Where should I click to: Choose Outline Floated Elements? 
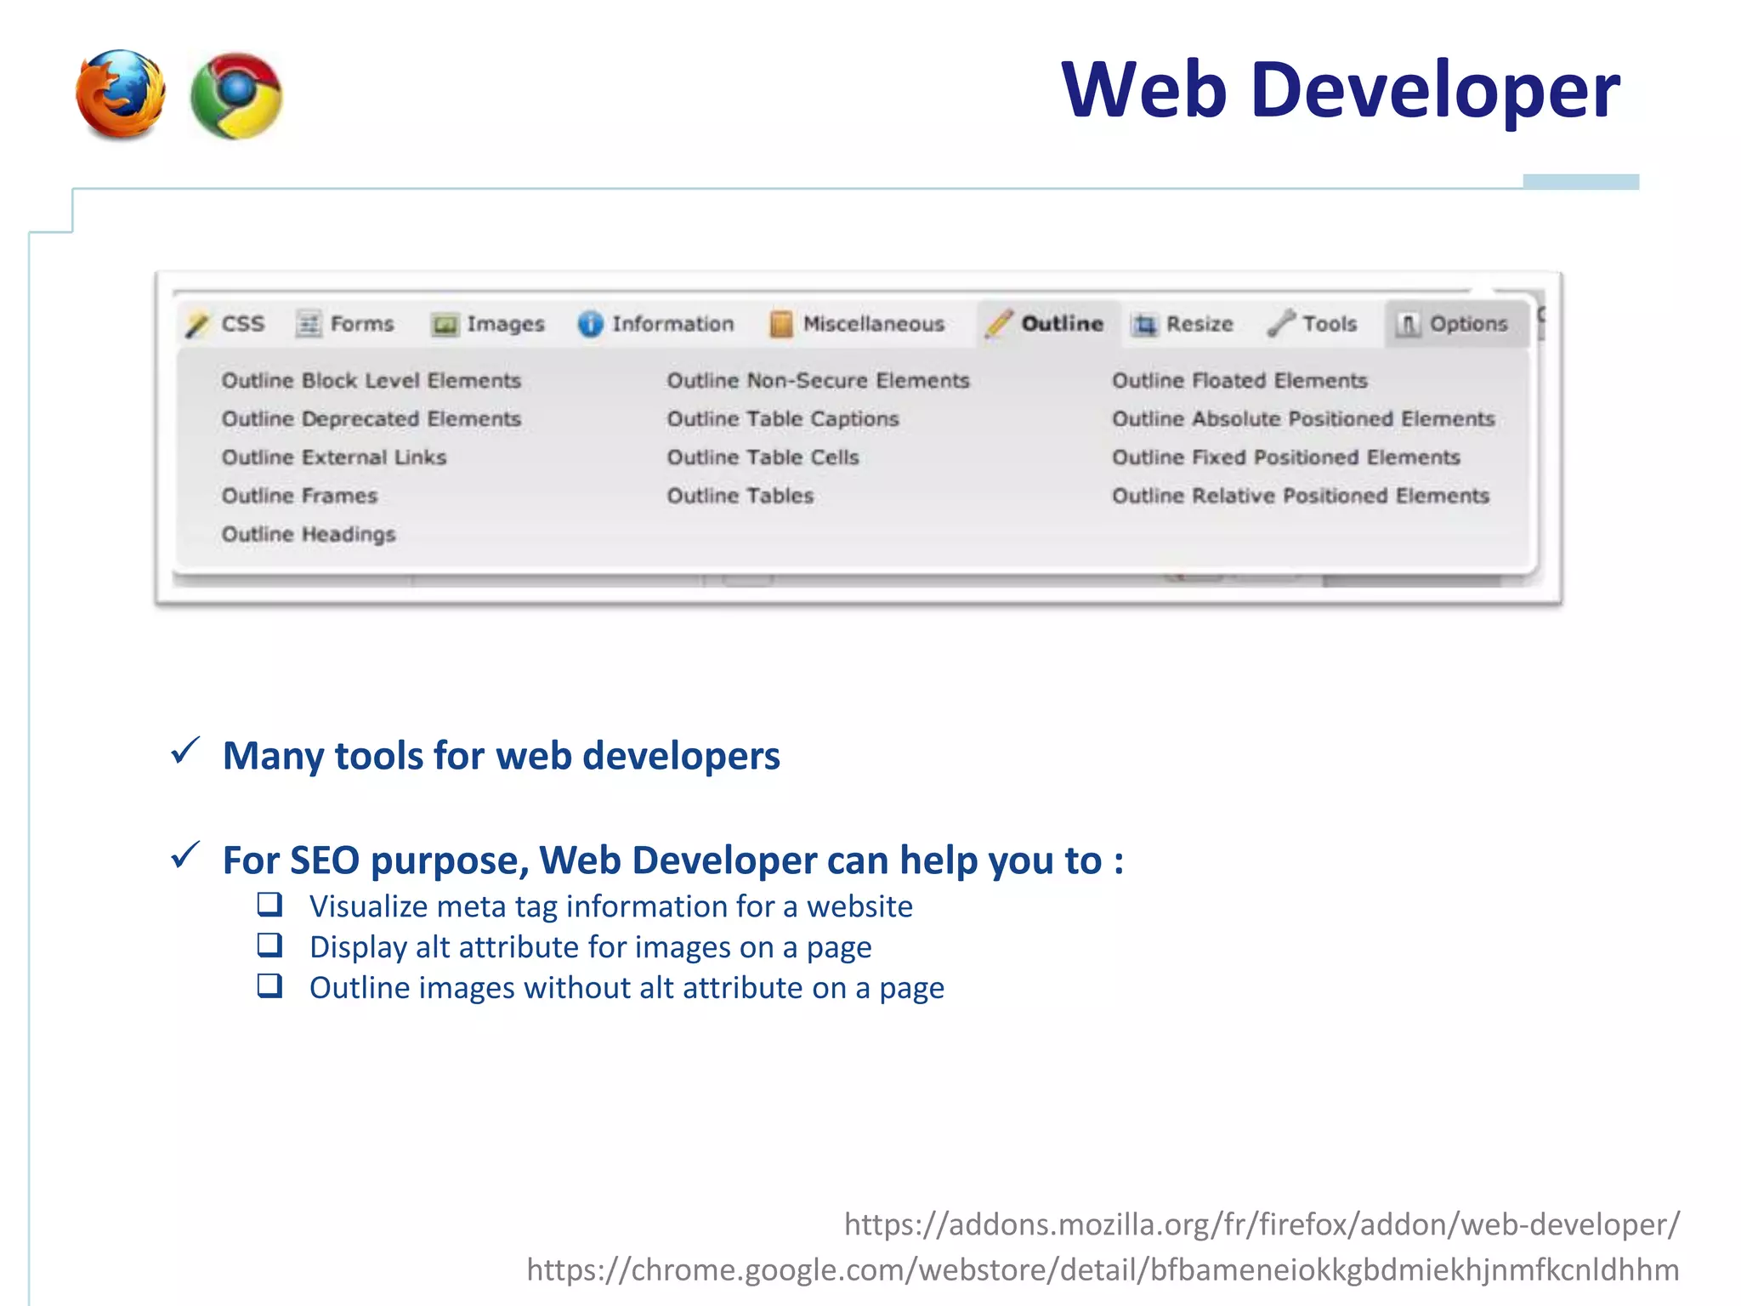click(x=1239, y=380)
